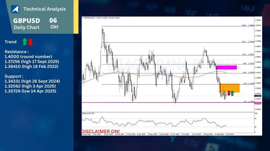Click the Support heading
The width and height of the screenshot is (270, 151).
point(14,76)
